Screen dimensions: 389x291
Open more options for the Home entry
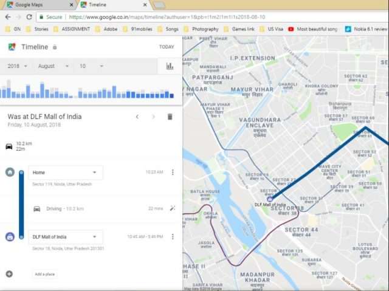coord(173,173)
